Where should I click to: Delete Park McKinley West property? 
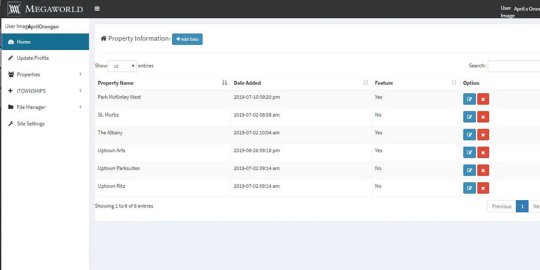click(x=483, y=99)
